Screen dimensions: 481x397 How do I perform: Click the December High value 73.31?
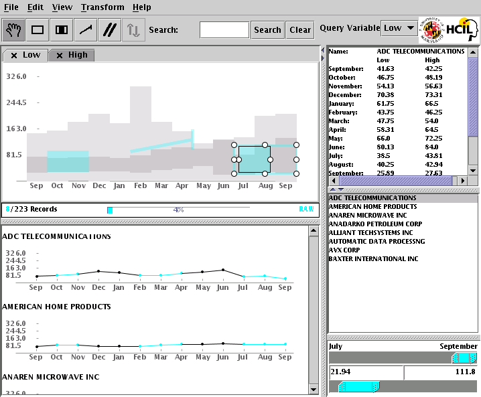point(433,94)
